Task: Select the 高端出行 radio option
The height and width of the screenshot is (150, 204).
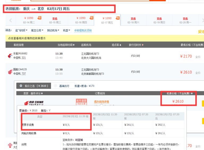Action: coord(63,86)
